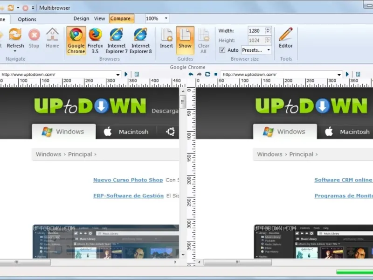Click left pane scroll down arrow
373x280 pixels.
(x=183, y=255)
